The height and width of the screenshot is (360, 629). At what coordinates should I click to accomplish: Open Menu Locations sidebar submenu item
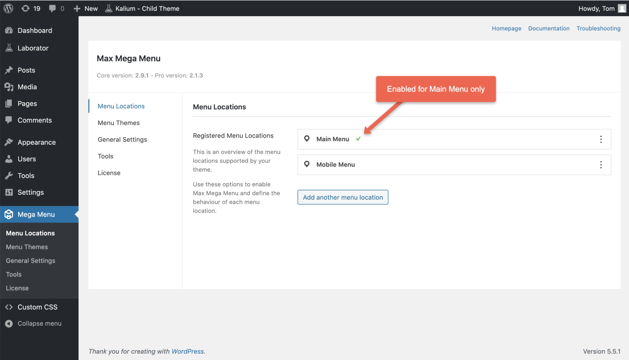[x=30, y=233]
